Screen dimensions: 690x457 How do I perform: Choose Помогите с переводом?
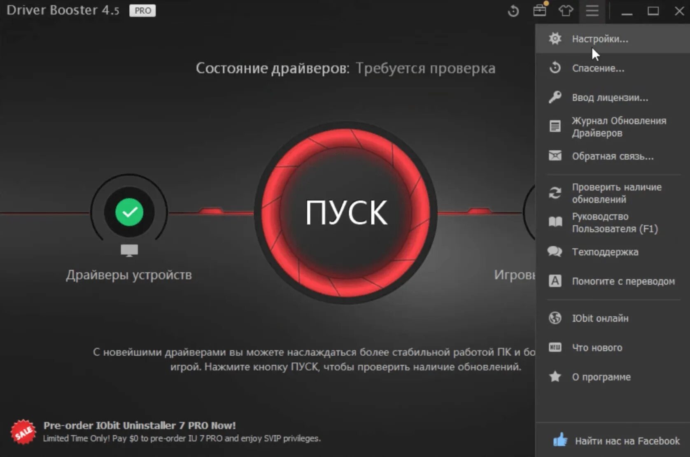[613, 281]
